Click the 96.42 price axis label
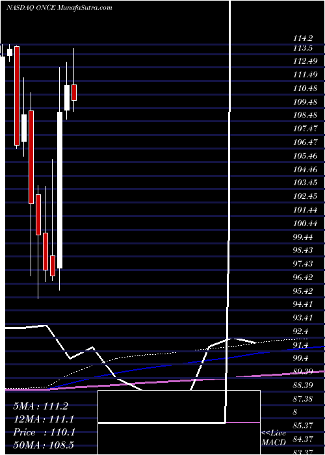This screenshot has height=455, width=325. coord(303,278)
